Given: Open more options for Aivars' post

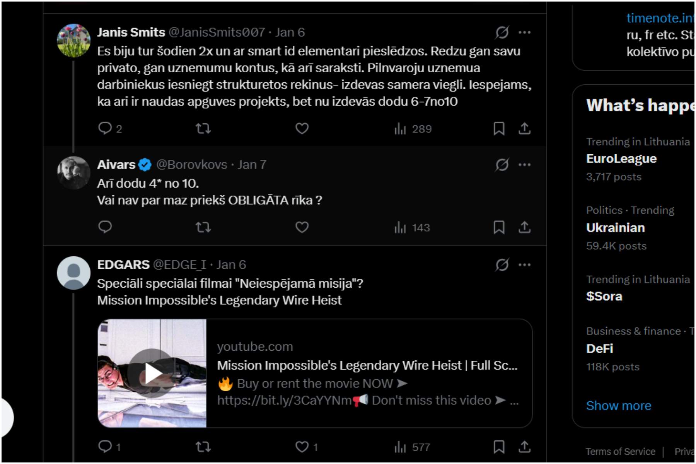Looking at the screenshot, I should click(525, 165).
